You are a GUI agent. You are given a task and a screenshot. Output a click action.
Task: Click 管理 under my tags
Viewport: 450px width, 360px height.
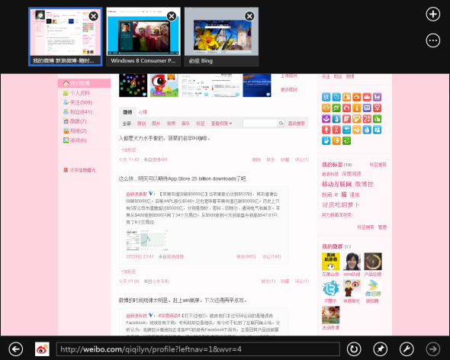tap(382, 227)
